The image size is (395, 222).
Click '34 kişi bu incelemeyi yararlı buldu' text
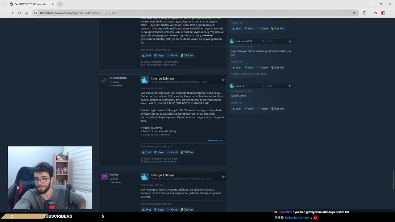click(x=159, y=159)
